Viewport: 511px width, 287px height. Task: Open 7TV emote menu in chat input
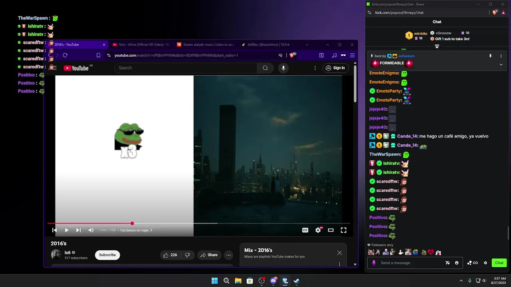coord(448,263)
